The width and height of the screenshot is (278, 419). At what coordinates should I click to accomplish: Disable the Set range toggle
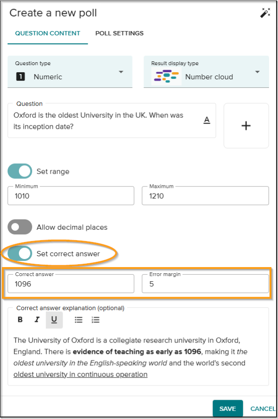pyautogui.click(x=20, y=171)
